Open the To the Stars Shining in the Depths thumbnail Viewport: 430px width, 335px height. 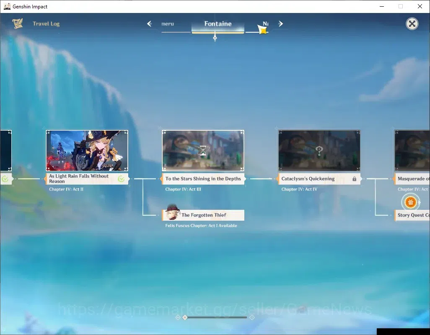coord(203,151)
